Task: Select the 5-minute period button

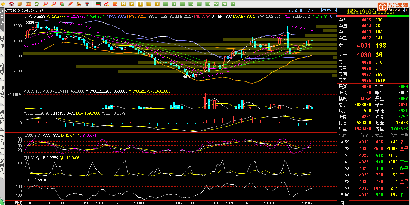Action: click(x=182, y=4)
